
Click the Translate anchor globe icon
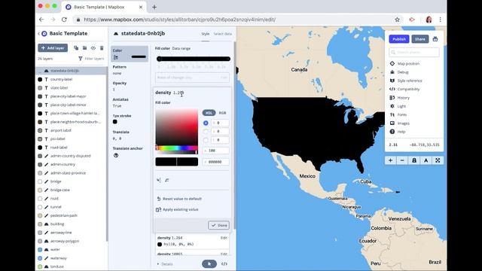point(116,156)
